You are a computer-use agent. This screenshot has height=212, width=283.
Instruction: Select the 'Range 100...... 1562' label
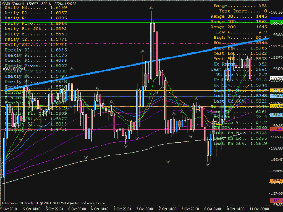coord(239,22)
